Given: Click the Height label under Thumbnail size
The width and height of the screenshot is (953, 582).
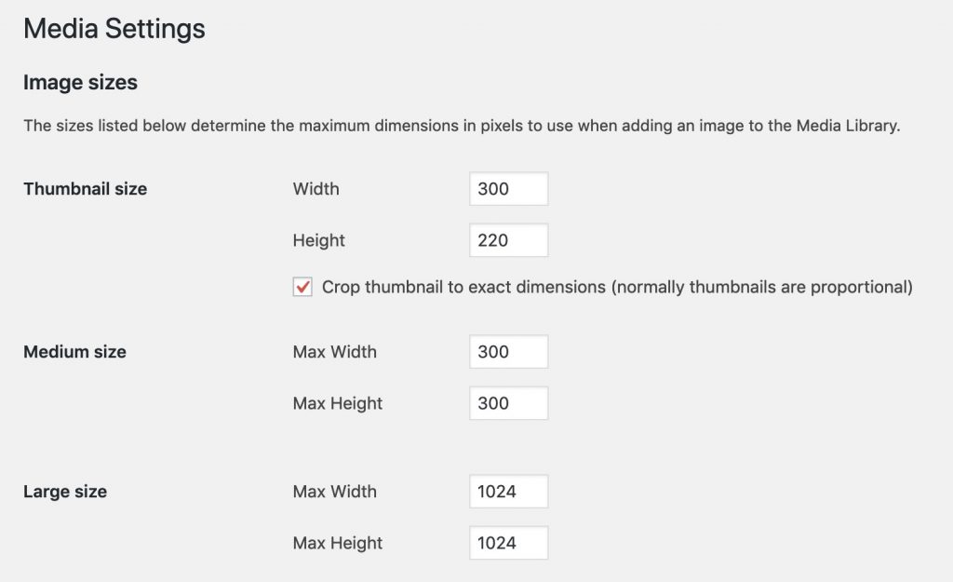Looking at the screenshot, I should point(318,240).
